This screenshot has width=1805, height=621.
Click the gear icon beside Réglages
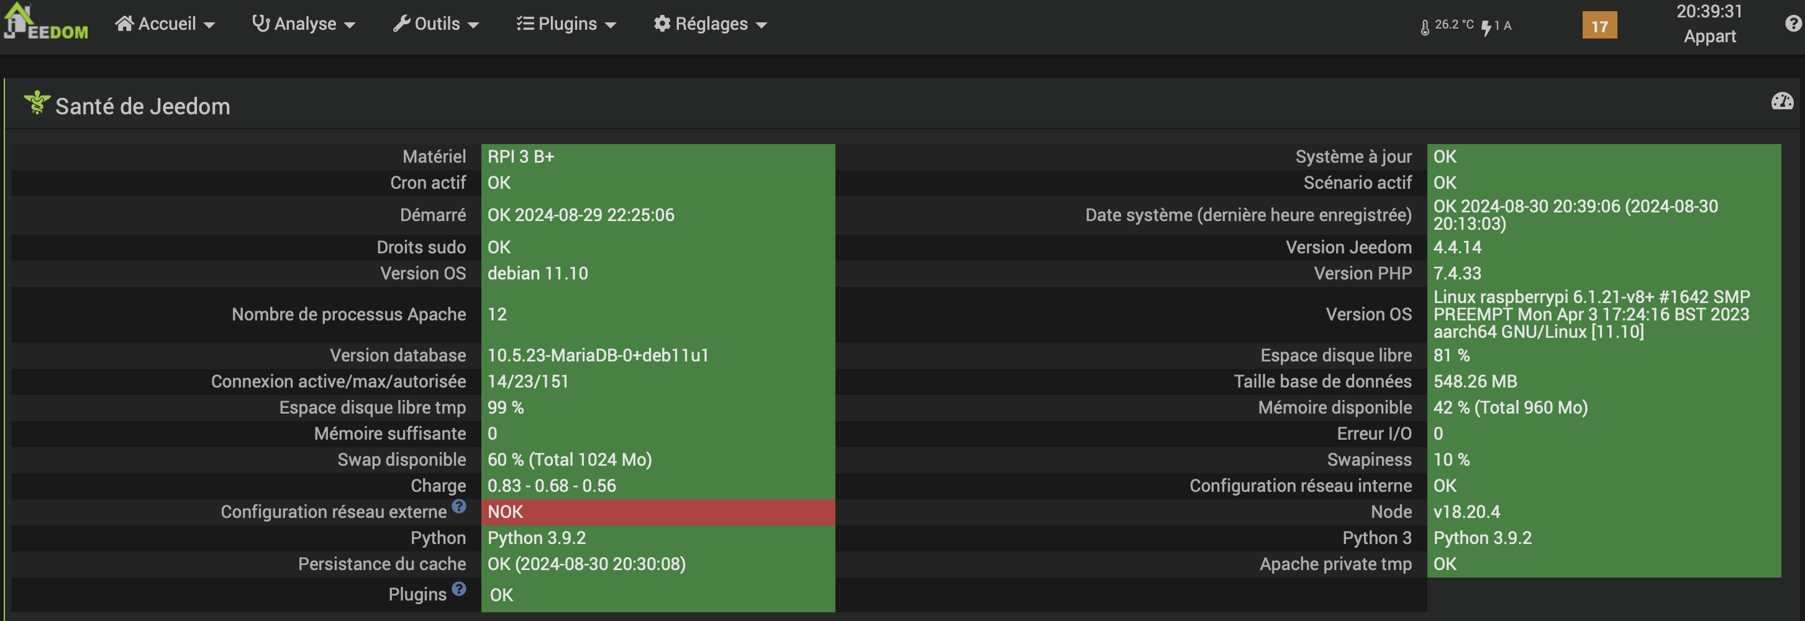tap(662, 24)
